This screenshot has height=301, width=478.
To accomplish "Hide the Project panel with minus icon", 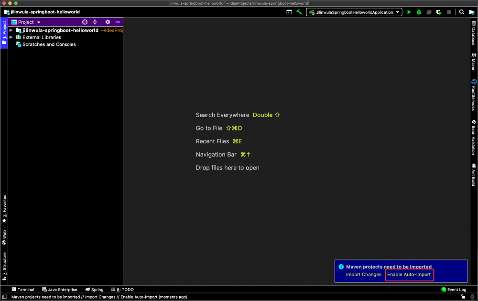I will pos(118,22).
